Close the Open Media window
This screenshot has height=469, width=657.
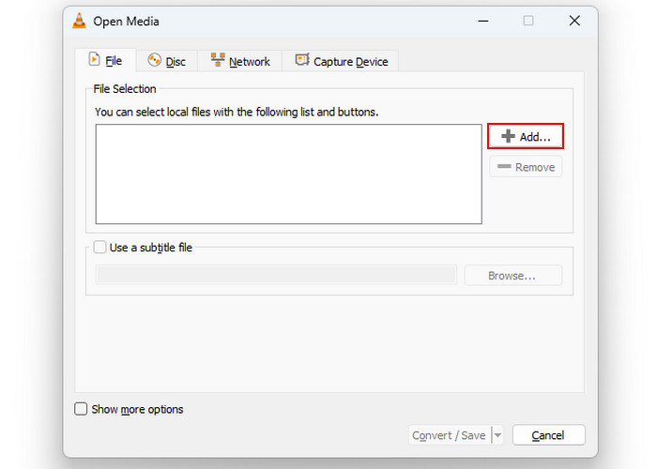click(x=574, y=21)
